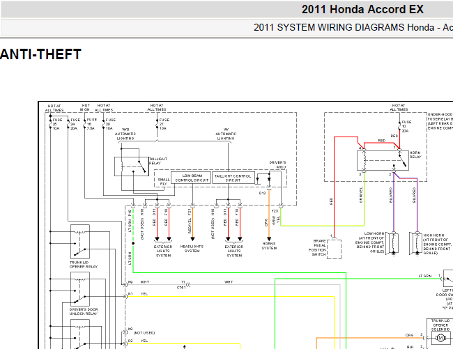Click the FUSE 16 7.5A label

coord(91,124)
